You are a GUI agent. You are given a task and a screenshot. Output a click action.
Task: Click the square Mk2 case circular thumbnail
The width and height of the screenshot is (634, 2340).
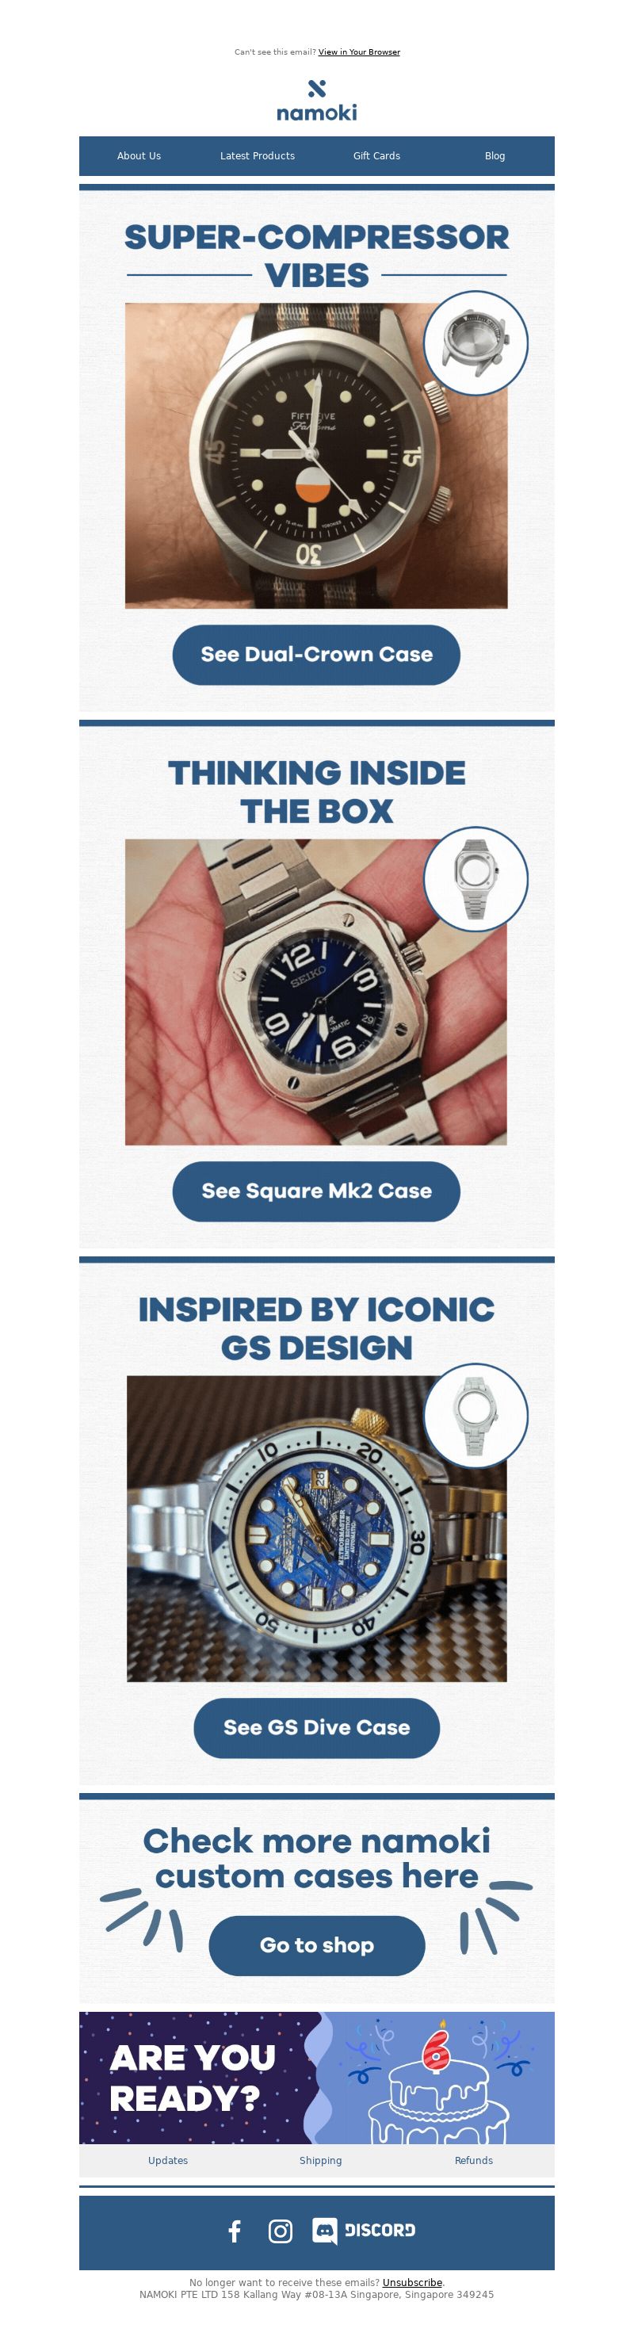tap(476, 879)
